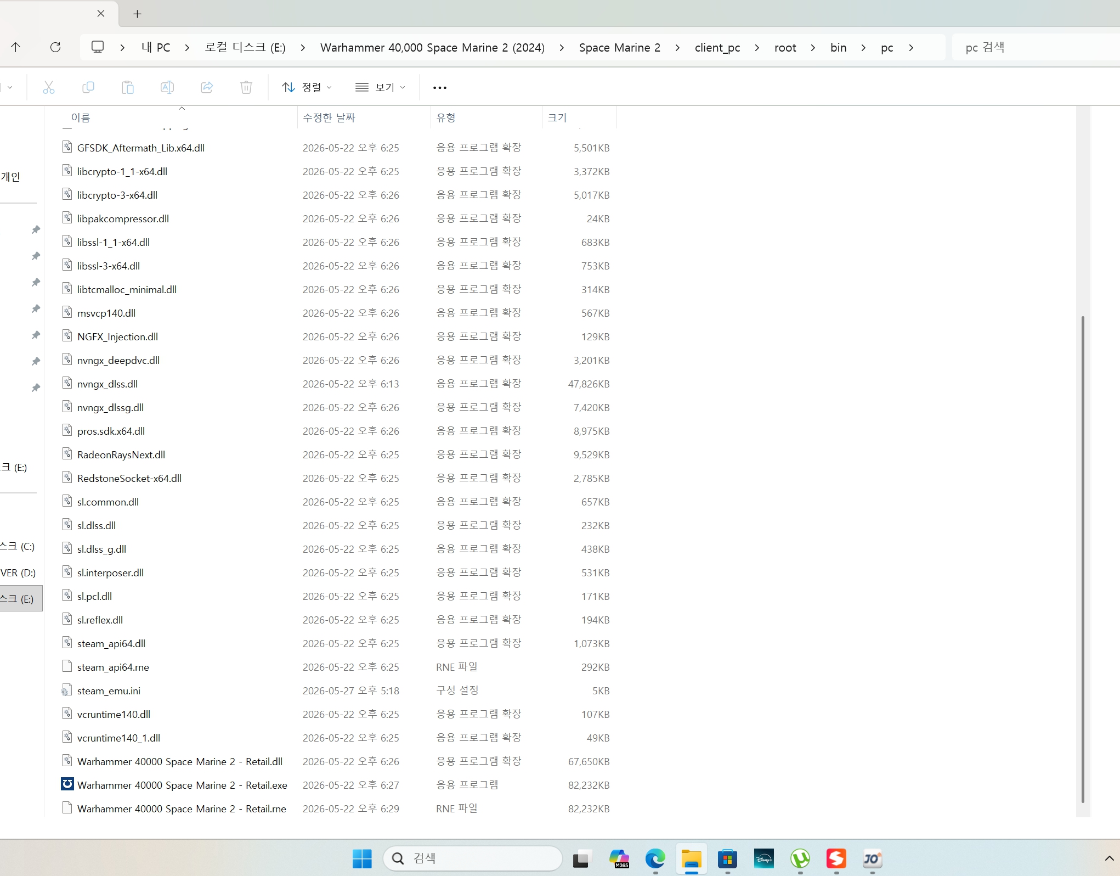Click File Explorer icon on taskbar
Screen dimensions: 1120x876
click(692, 858)
